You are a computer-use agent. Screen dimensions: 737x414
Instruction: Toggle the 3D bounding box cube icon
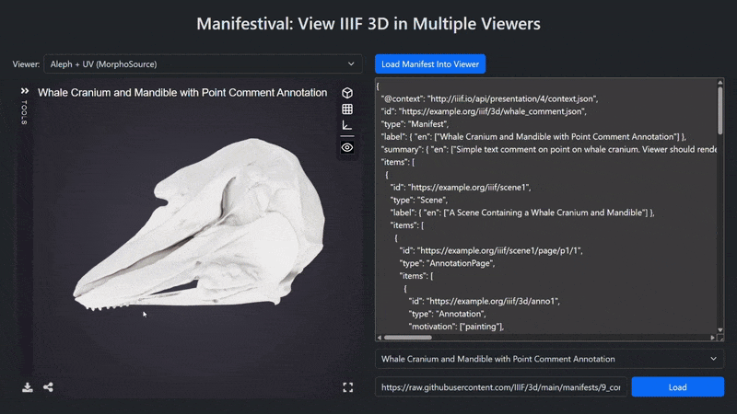click(x=347, y=93)
